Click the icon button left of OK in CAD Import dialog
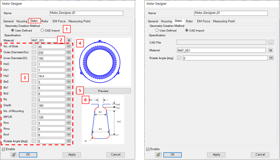 [x=159, y=155]
